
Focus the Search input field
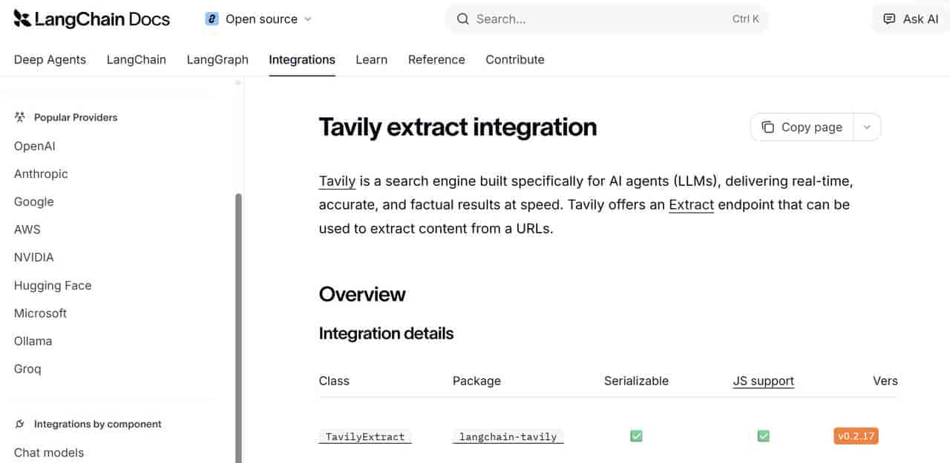coord(607,19)
